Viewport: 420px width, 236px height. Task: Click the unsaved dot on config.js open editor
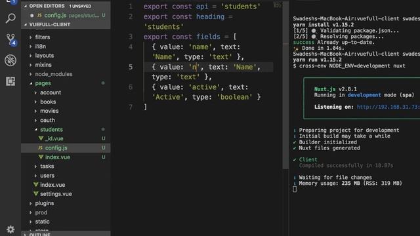tap(32, 16)
